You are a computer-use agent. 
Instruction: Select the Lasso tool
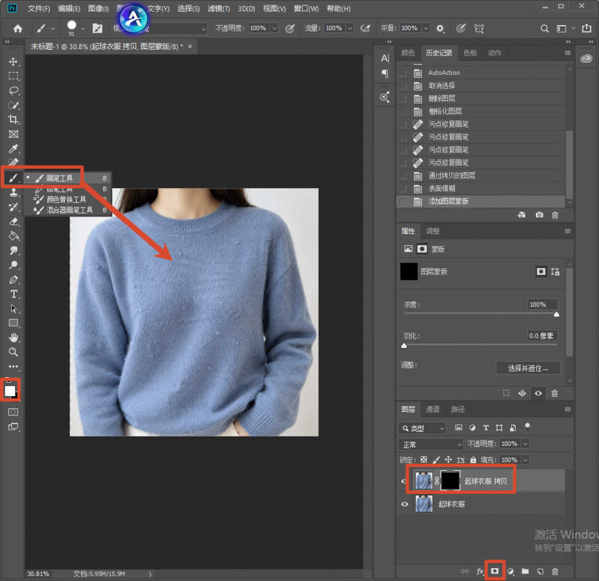[x=13, y=91]
